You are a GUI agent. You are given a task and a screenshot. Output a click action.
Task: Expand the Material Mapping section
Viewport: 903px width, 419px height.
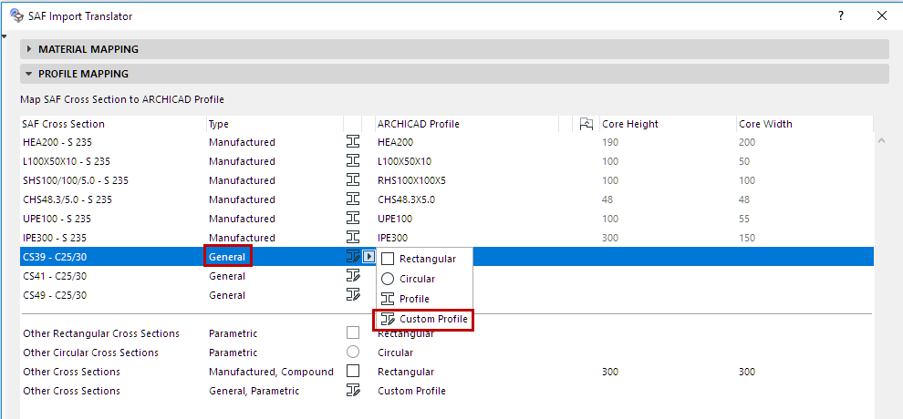[x=29, y=49]
